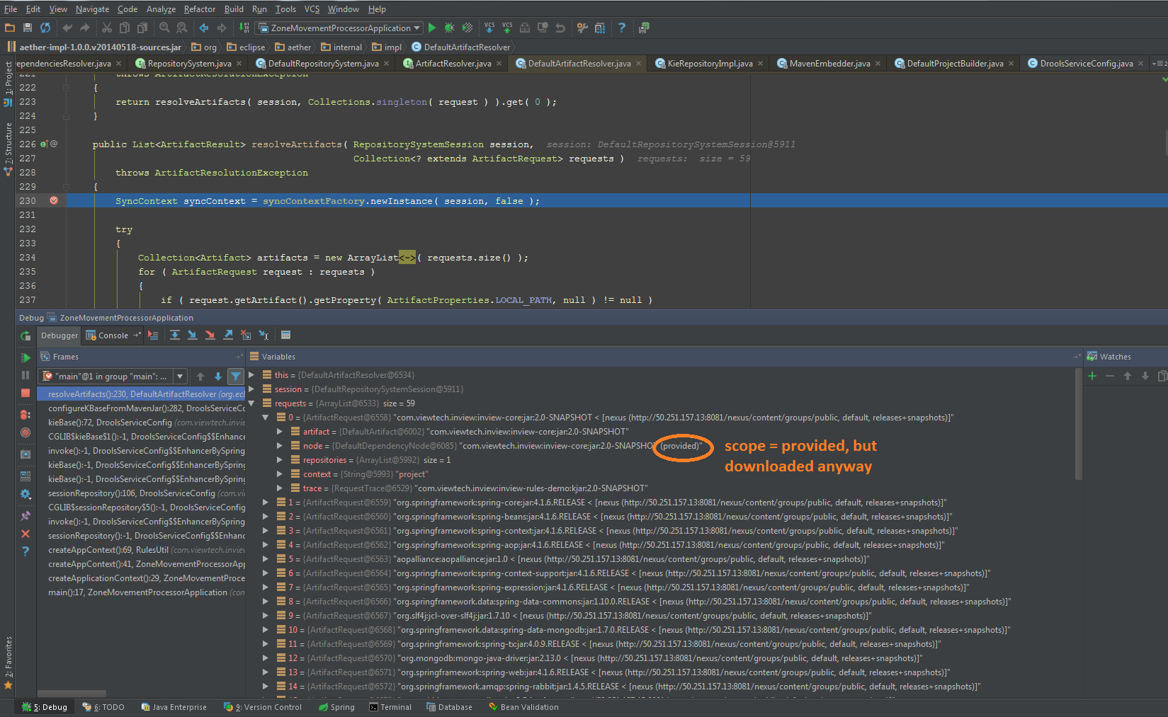Toggle the frames filter funnel button
Screen dimensions: 1168x717
coord(236,377)
